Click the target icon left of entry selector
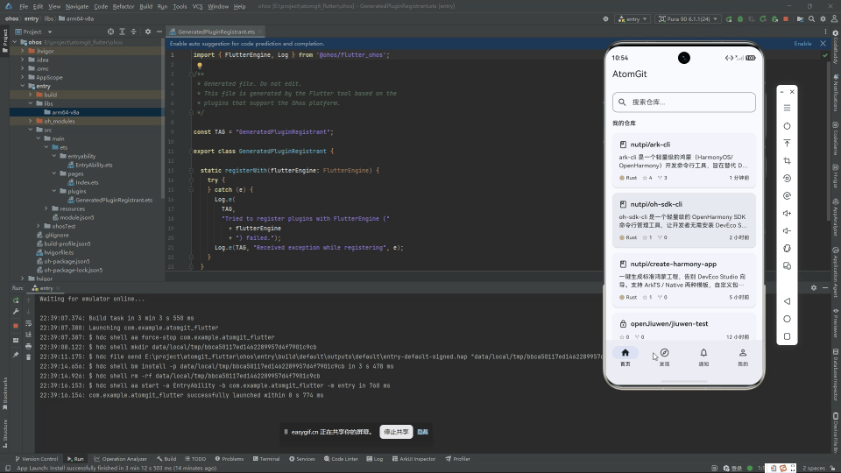The width and height of the screenshot is (841, 473). pyautogui.click(x=605, y=18)
